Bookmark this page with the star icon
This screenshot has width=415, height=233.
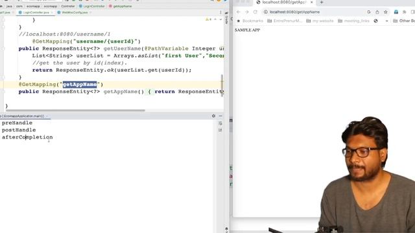(x=386, y=12)
